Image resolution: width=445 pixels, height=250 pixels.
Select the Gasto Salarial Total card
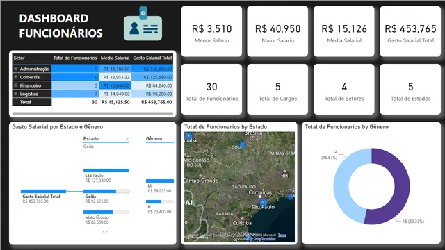[x=410, y=31]
